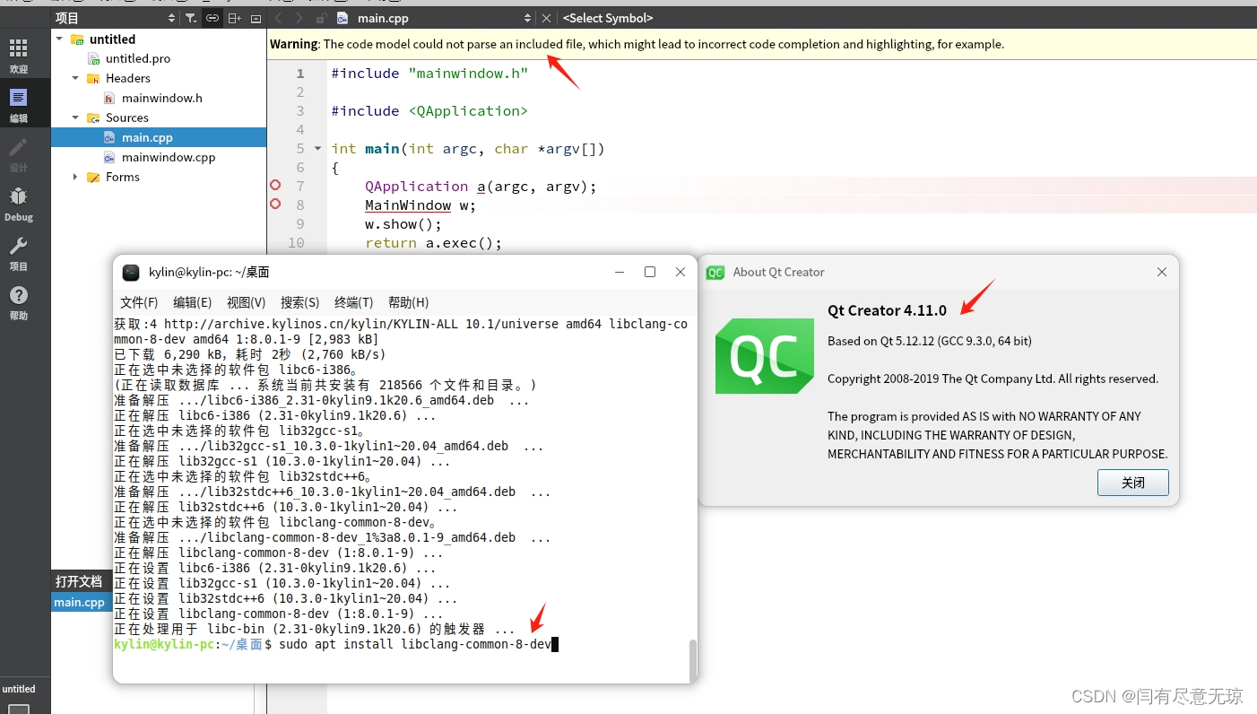Open the filter icon in the project panel

pyautogui.click(x=192, y=17)
